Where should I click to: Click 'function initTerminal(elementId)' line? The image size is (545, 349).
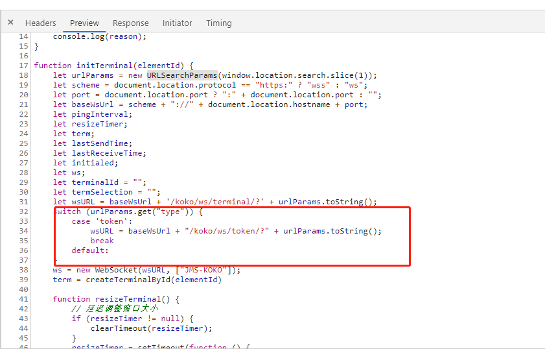tap(113, 66)
